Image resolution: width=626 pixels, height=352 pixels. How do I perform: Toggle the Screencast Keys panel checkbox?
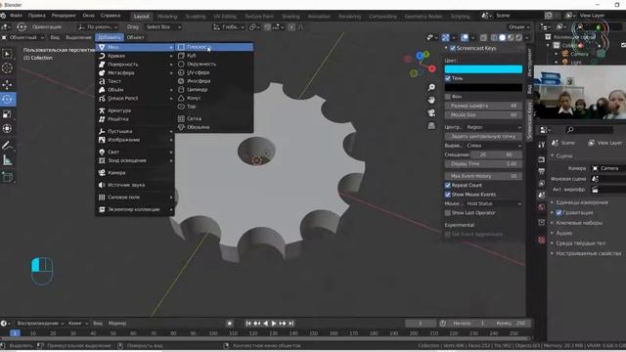click(453, 48)
